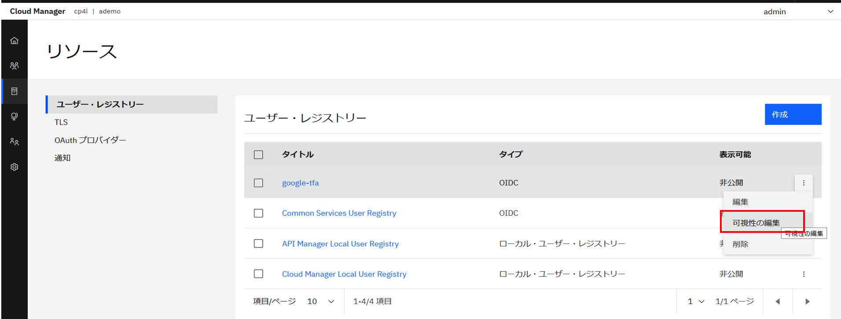Open the Settings gear icon in sidebar
Image resolution: width=841 pixels, height=319 pixels.
coord(15,167)
